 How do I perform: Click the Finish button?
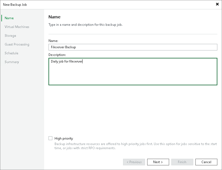click(182, 162)
